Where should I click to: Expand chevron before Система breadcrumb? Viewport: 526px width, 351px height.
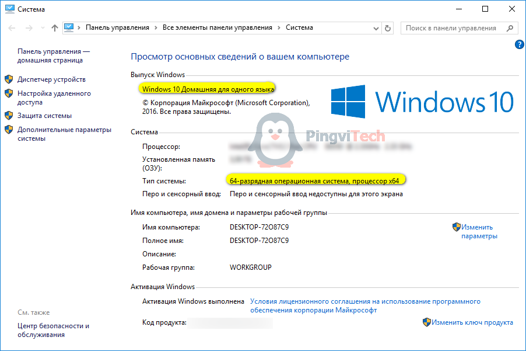coord(279,27)
